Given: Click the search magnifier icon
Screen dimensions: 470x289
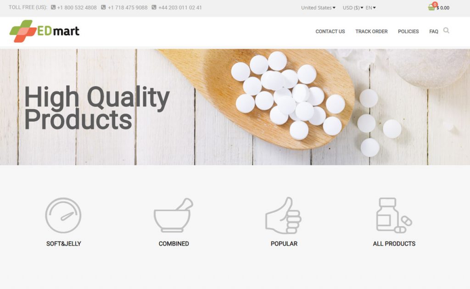Looking at the screenshot, I should (x=446, y=31).
